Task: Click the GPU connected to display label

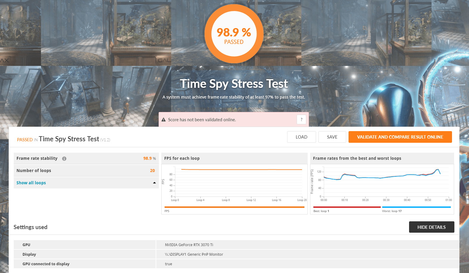Action: [46, 264]
